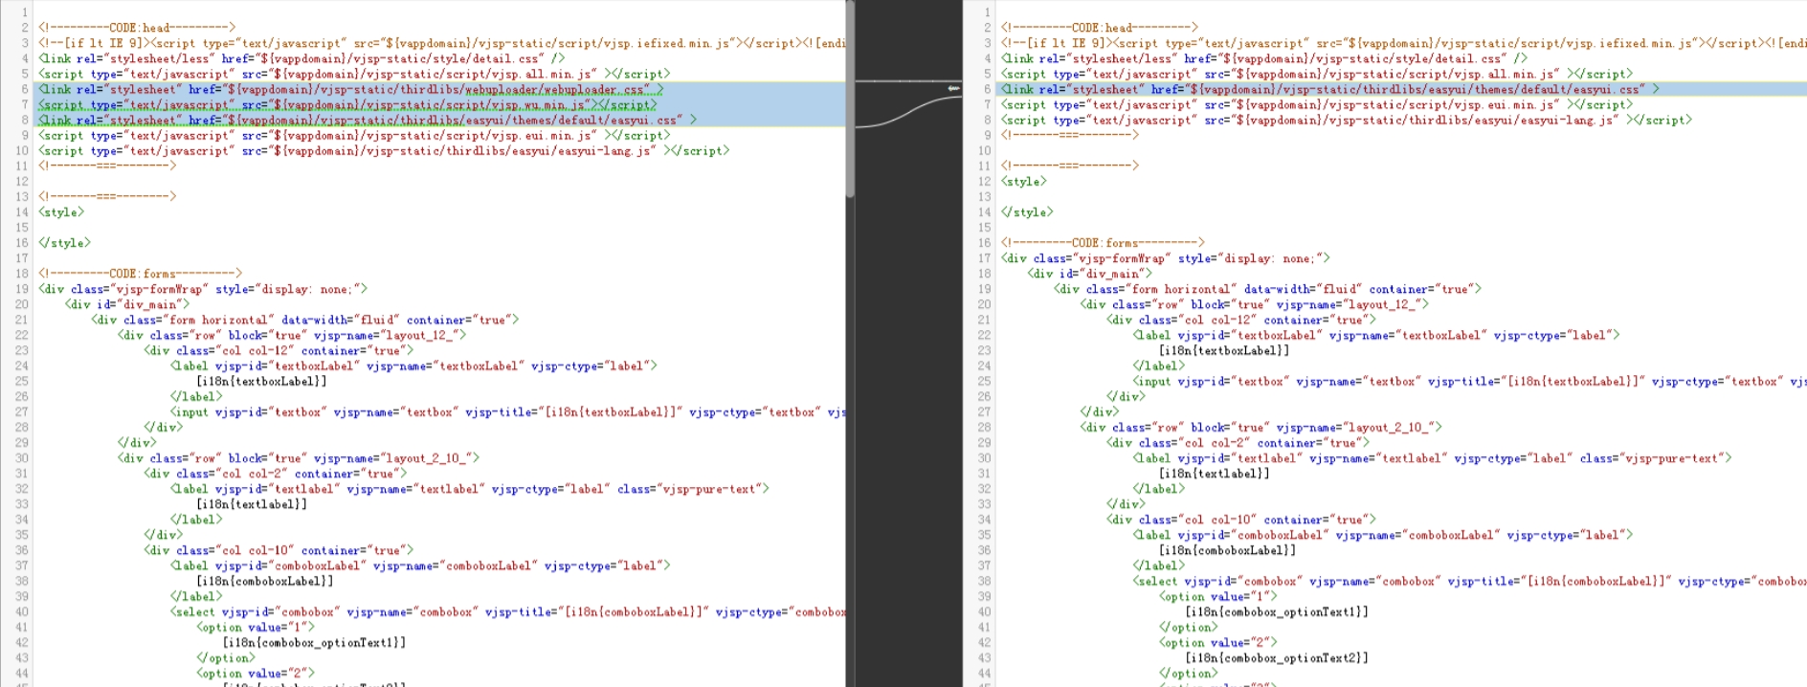
Task: Select the CODE:head comment in the right pane
Action: click(x=1100, y=28)
